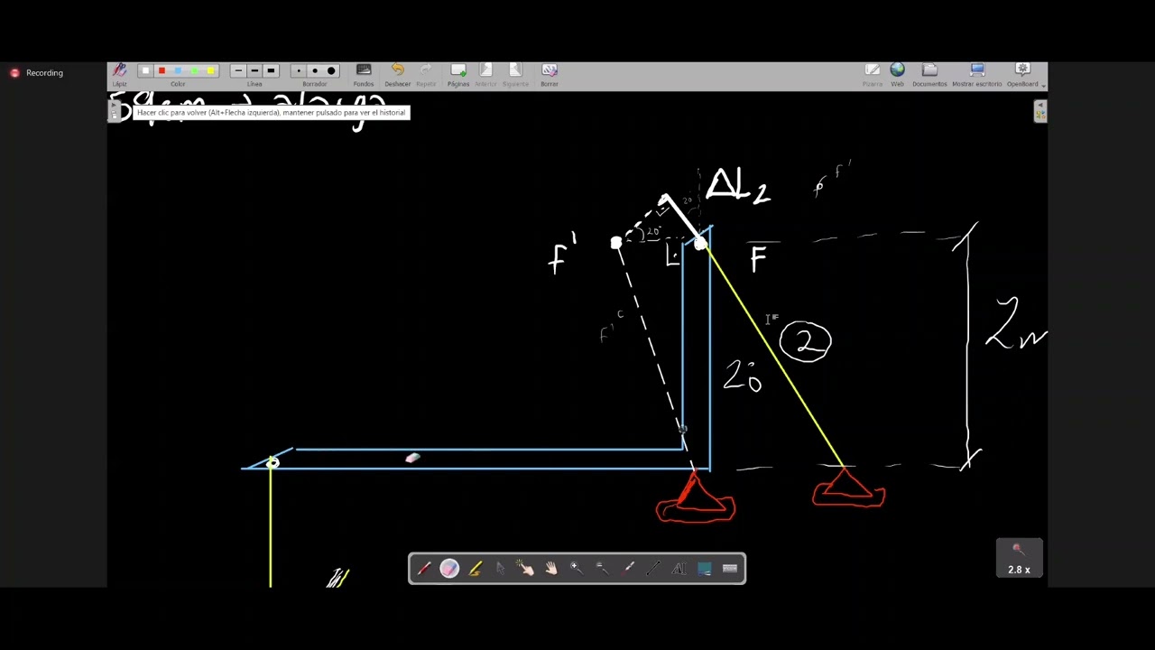Select the laser pointer tool
The width and height of the screenshot is (1155, 650).
[629, 569]
